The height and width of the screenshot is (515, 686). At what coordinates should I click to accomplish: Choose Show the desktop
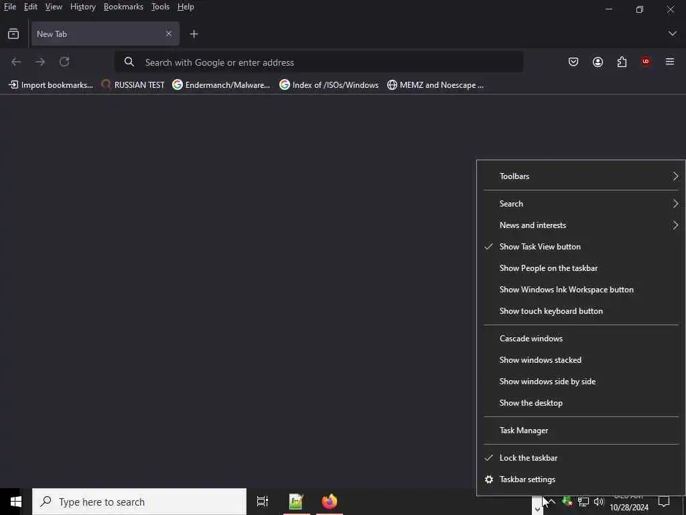581,403
